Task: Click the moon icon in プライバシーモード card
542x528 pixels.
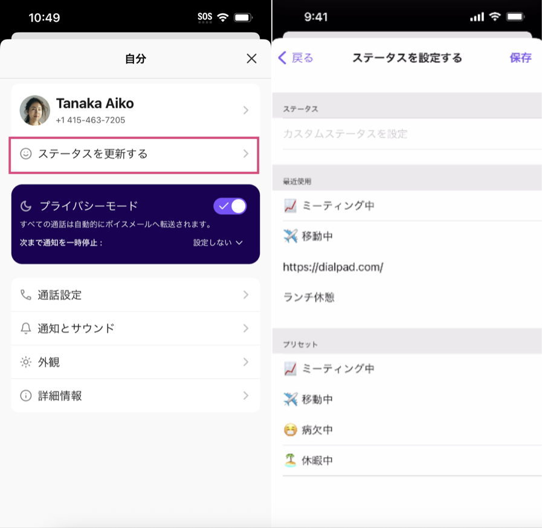Action: click(x=26, y=206)
